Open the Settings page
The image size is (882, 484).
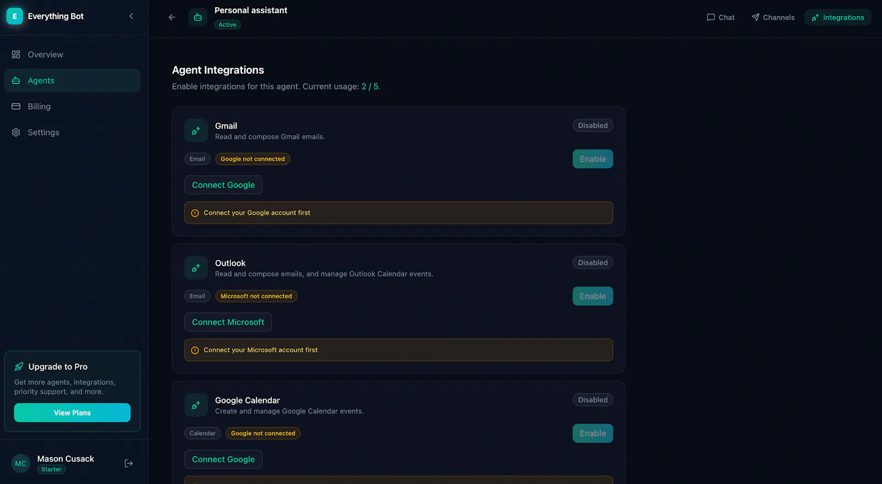pos(72,132)
